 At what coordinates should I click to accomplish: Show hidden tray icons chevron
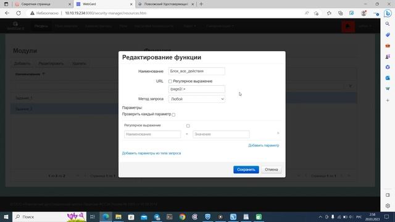click(x=320, y=216)
